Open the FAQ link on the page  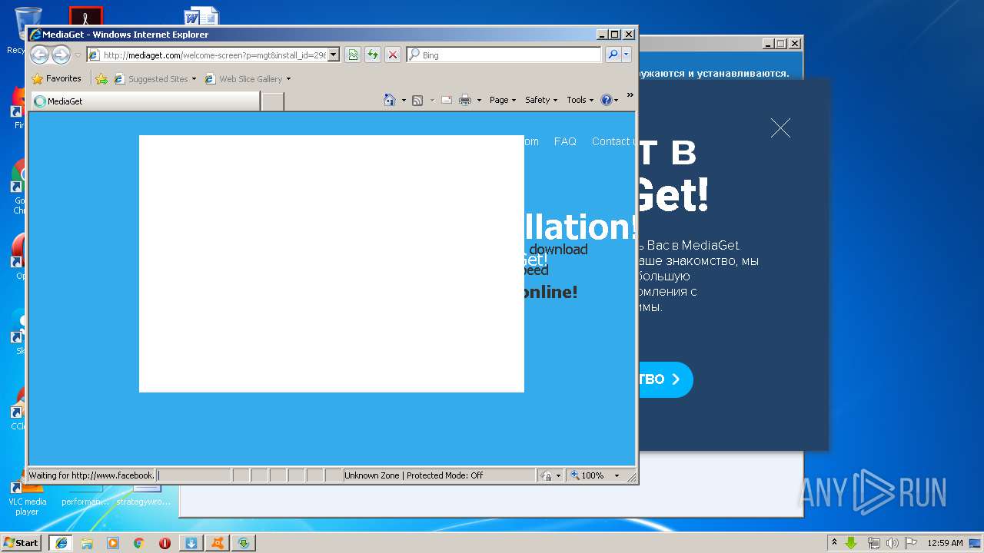[565, 141]
